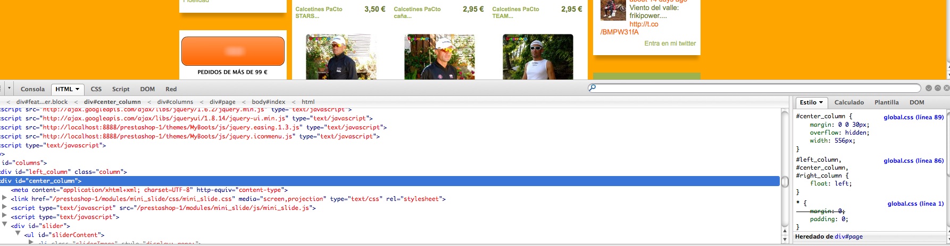Switch to the Calculado side tab

(x=849, y=102)
